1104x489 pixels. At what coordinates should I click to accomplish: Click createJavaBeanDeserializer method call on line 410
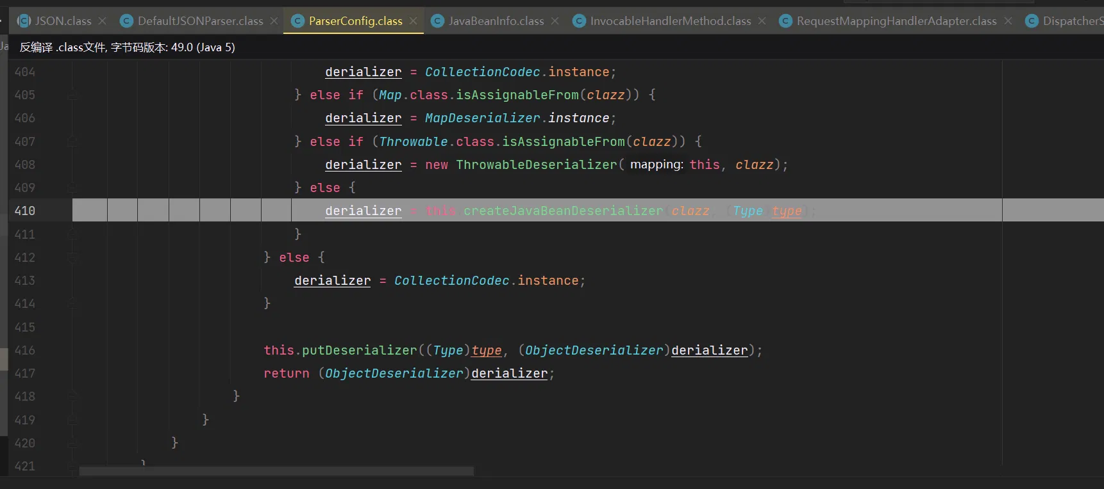pyautogui.click(x=563, y=211)
